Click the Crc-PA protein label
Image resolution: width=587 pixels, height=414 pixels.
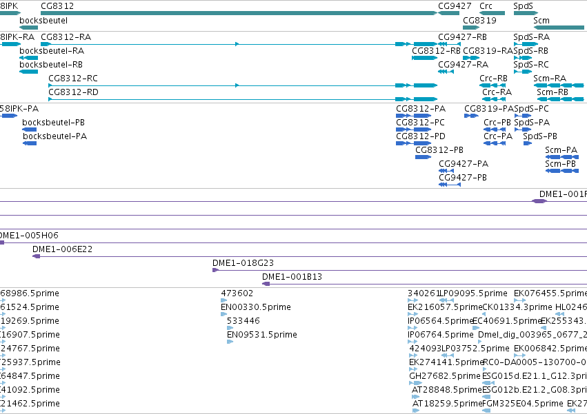point(498,136)
